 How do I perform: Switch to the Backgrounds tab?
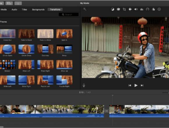pyautogui.click(x=38, y=10)
